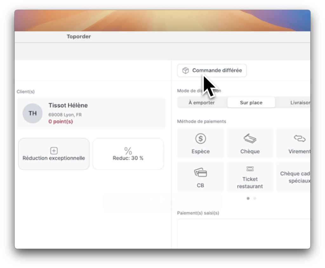325x268 pixels.
Task: Click the red 0 point(s) loyalty text
Action: pyautogui.click(x=61, y=121)
